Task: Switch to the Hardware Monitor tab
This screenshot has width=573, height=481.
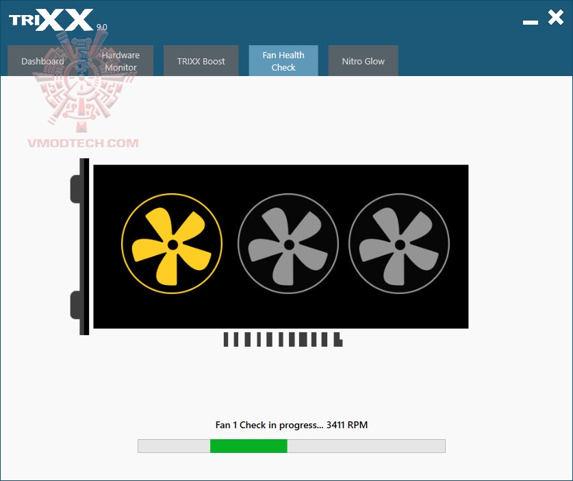Action: coord(120,61)
